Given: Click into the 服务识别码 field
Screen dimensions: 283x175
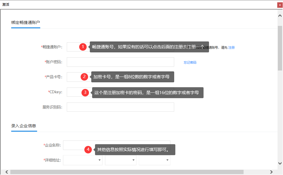Looking at the screenshot, I should 120,107.
